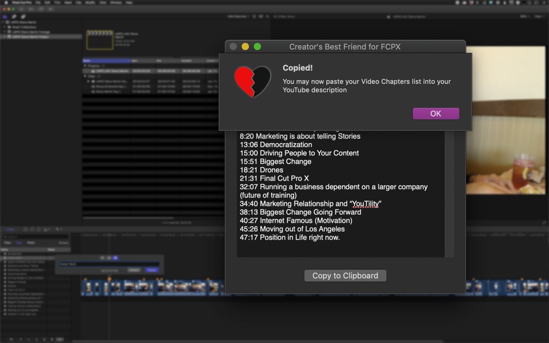The width and height of the screenshot is (549, 343).
Task: Click the Keyword Editor toolbar button
Action: coord(31,9)
